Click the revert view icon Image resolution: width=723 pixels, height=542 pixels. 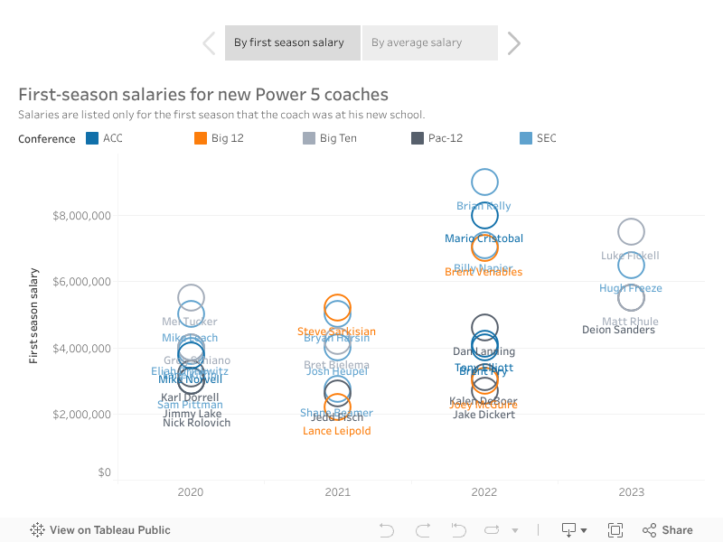pos(457,530)
